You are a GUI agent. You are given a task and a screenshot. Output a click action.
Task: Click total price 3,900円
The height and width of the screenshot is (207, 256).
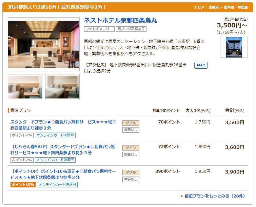point(234,172)
